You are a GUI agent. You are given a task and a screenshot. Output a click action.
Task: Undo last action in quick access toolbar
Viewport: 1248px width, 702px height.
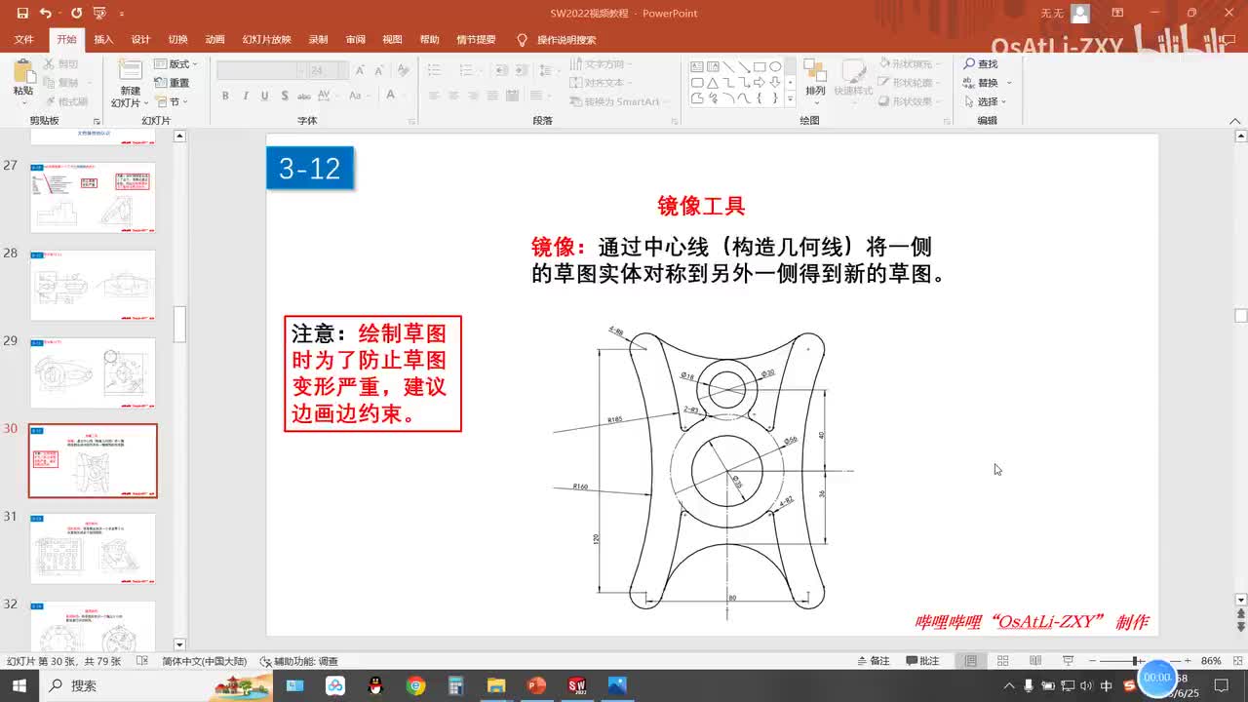[x=46, y=14]
